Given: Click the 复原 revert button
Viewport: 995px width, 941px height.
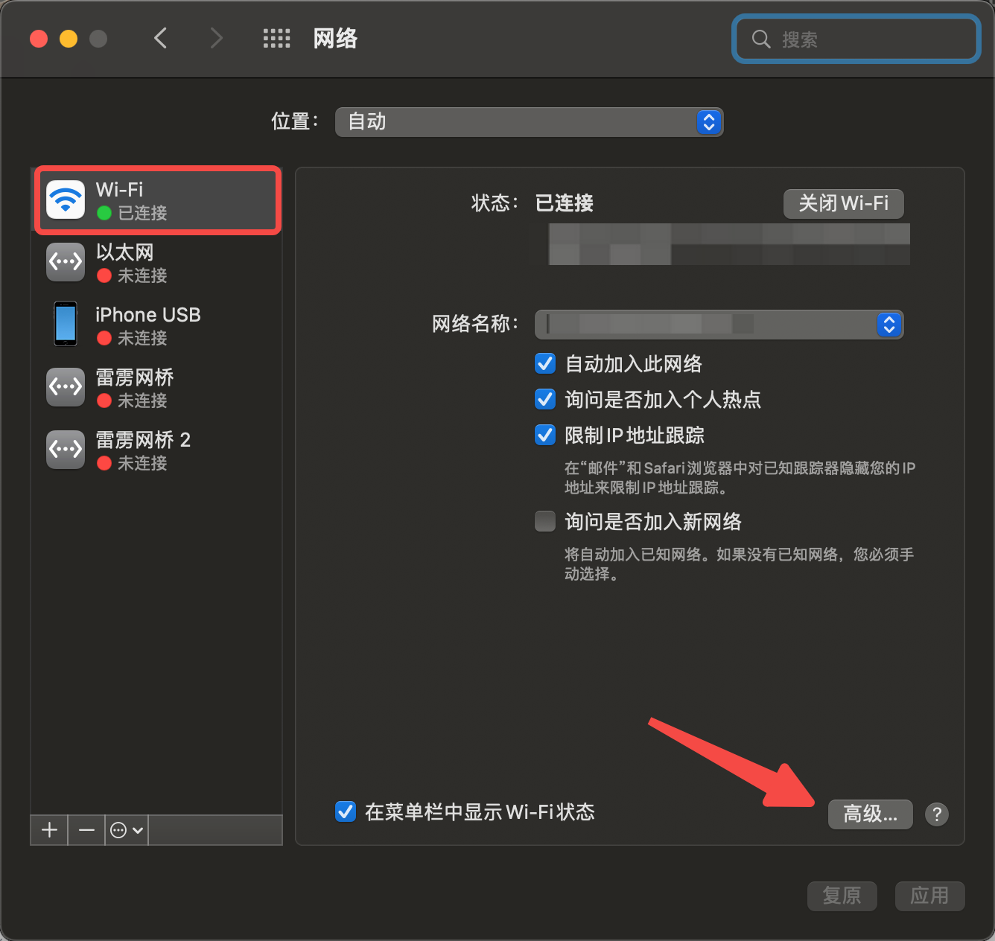Looking at the screenshot, I should click(842, 896).
